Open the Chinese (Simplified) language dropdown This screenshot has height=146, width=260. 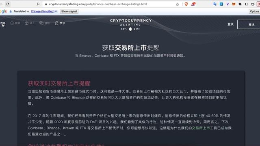(x=44, y=11)
